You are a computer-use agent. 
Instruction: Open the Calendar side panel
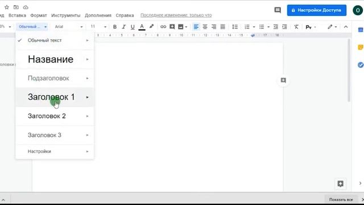coord(361,30)
